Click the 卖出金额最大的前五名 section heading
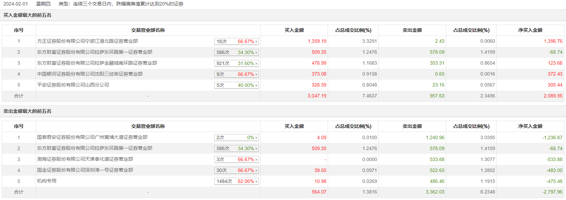Image resolution: width=566 pixels, height=200 pixels. coord(27,111)
